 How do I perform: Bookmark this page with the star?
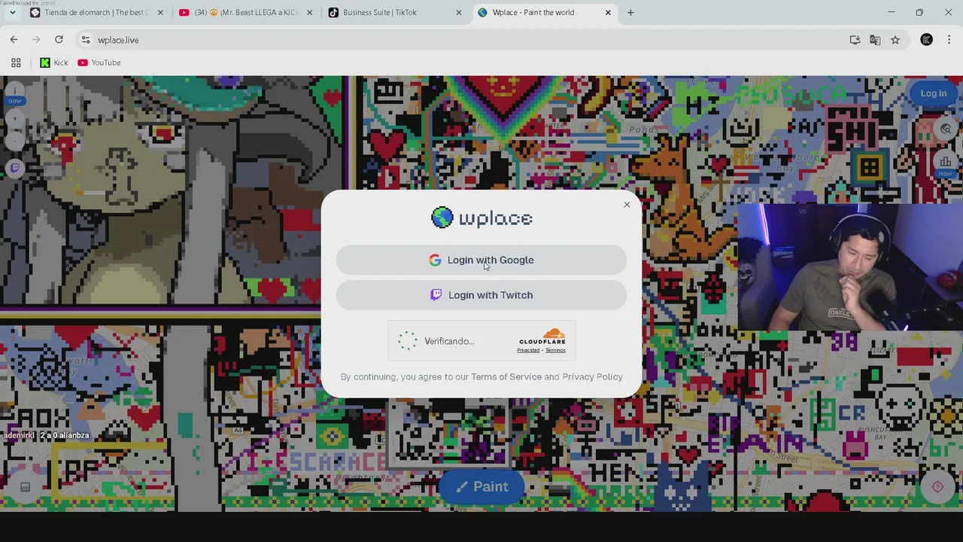(895, 40)
